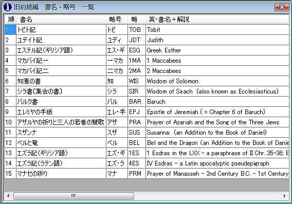This screenshot has height=204, width=292.
Task: Select the 知恵の書 book name
Action: tap(61, 81)
